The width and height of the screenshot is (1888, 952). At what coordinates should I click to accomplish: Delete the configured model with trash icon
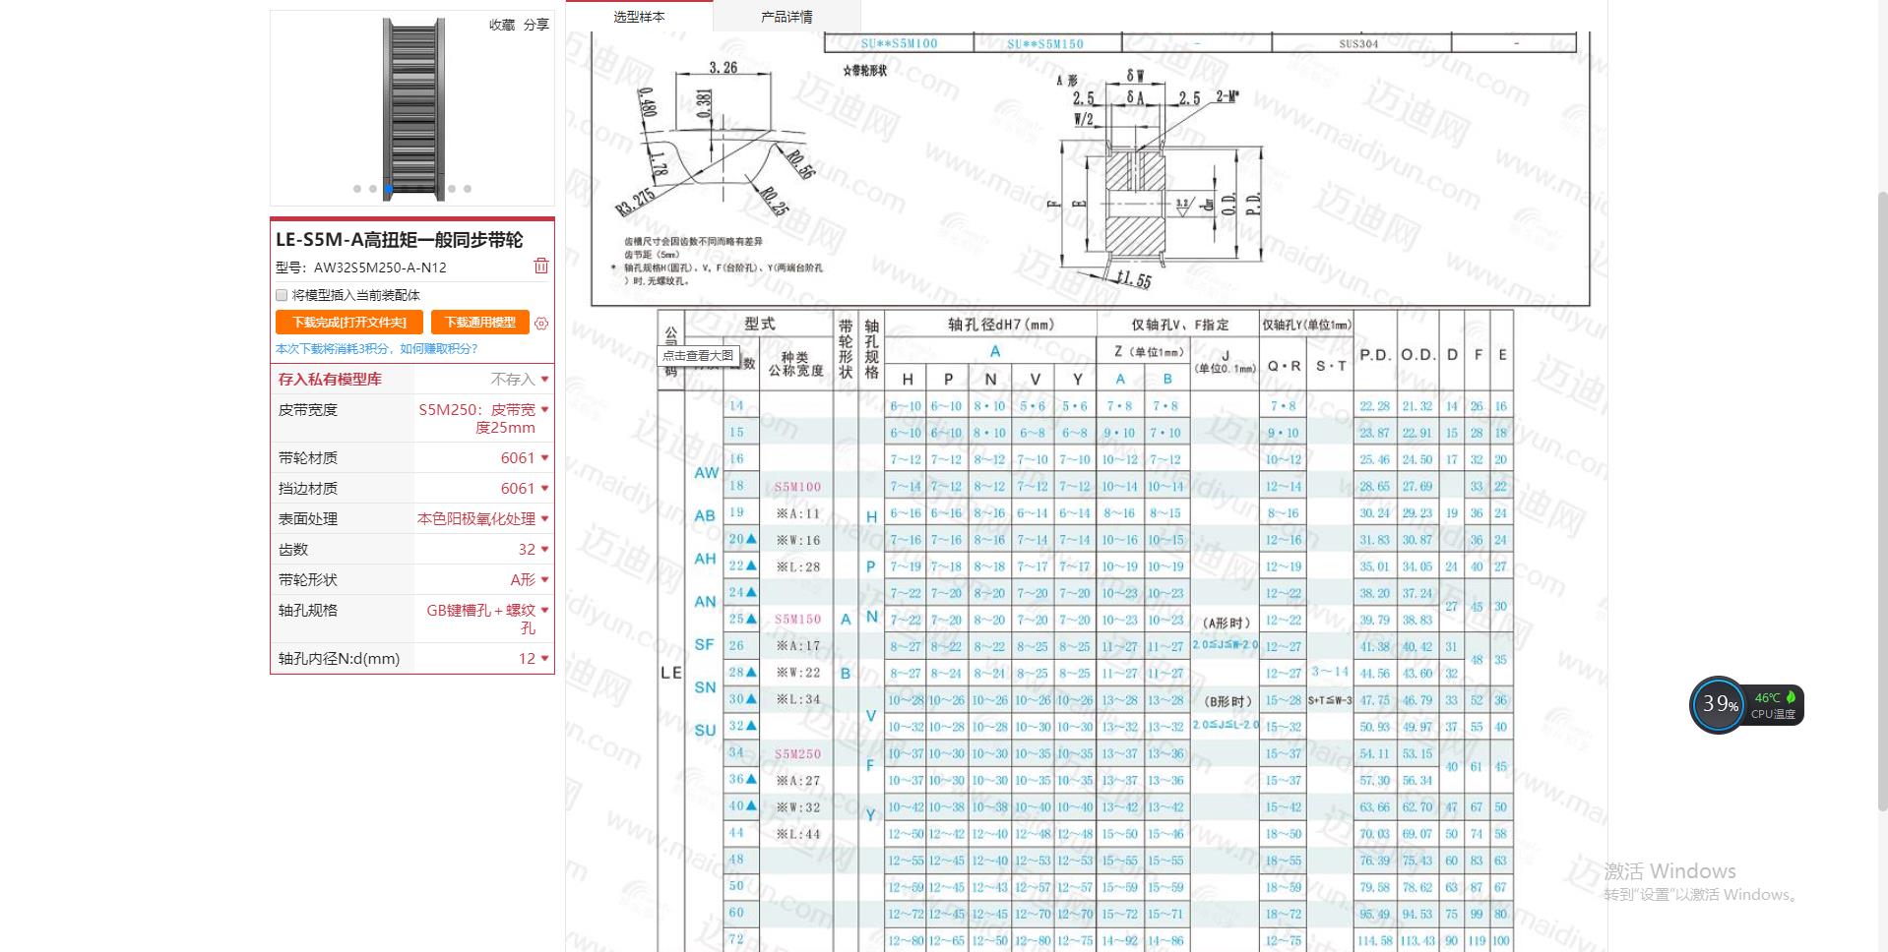540,267
